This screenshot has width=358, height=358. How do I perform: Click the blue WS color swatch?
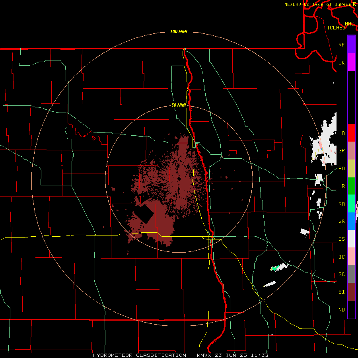pos(351,221)
